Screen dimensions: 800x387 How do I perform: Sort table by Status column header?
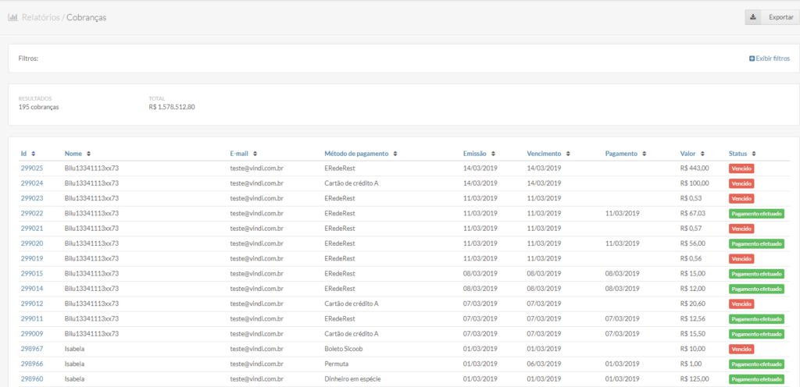(x=738, y=153)
